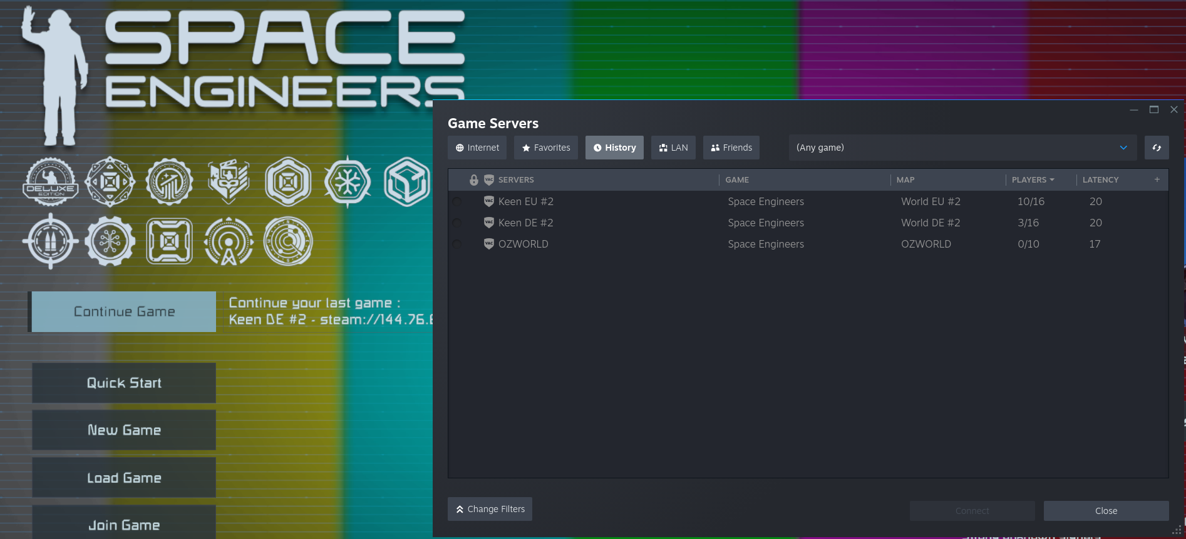This screenshot has width=1186, height=539.
Task: Click the antenna signal DLC badge
Action: click(x=229, y=241)
